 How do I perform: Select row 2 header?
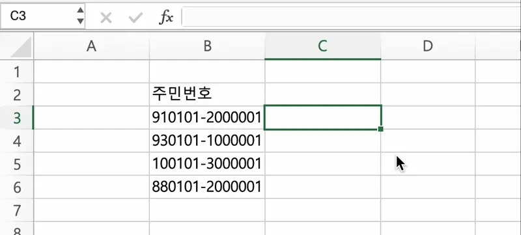[x=17, y=94]
